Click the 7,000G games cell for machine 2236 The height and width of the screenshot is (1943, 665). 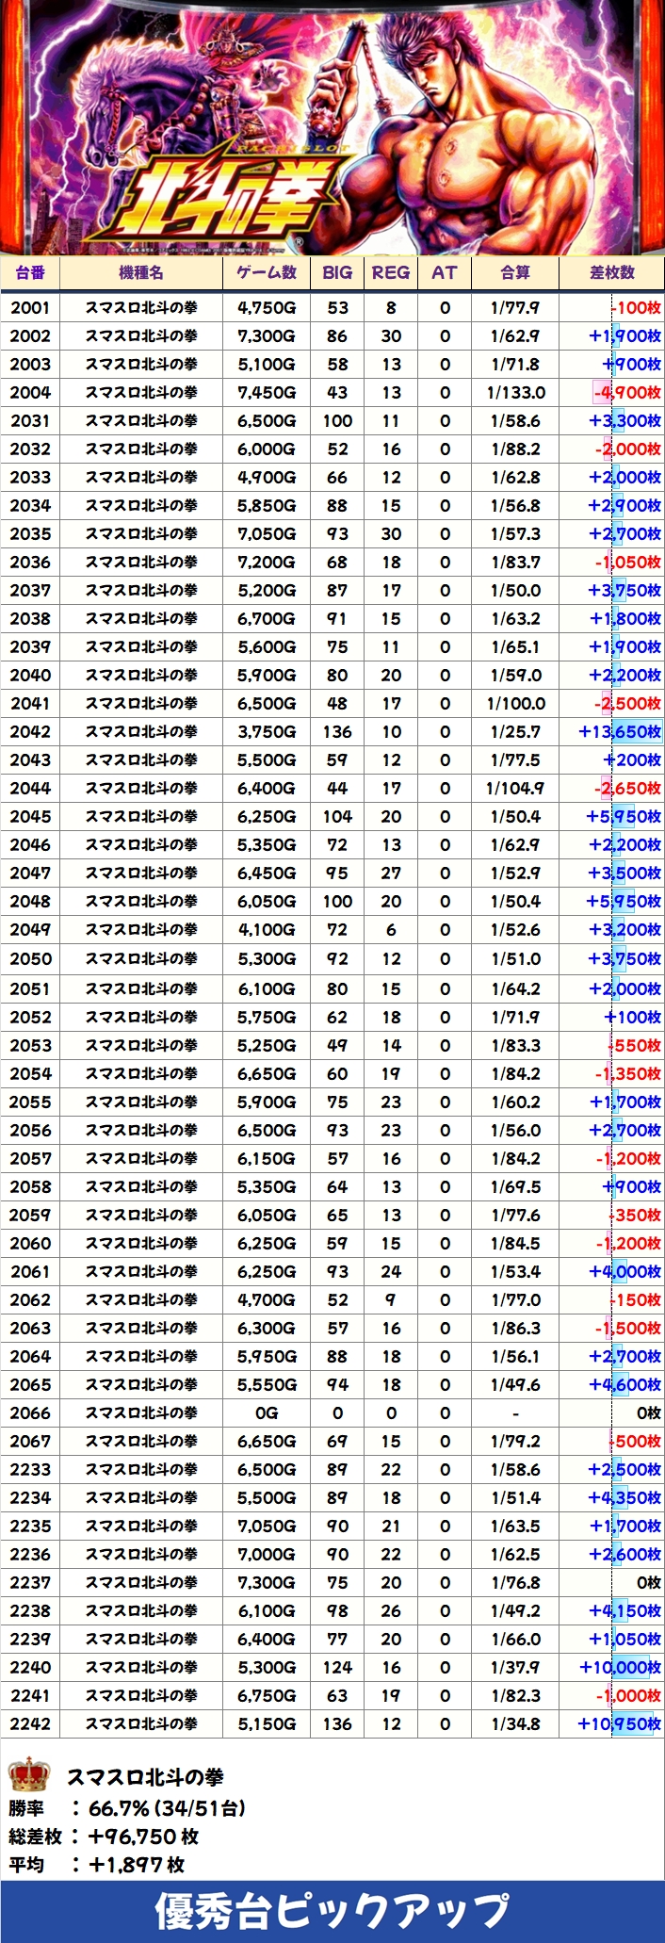coord(267,1554)
